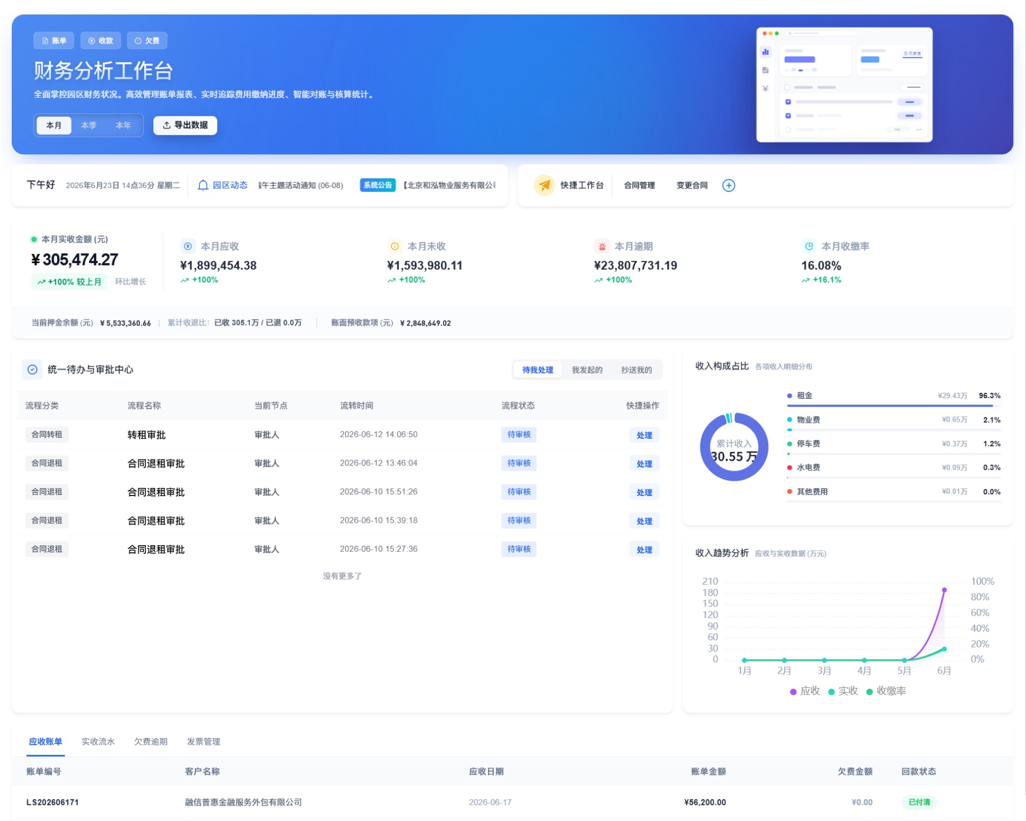Click the 本月应收 icon
The image size is (1026, 821).
click(x=188, y=246)
